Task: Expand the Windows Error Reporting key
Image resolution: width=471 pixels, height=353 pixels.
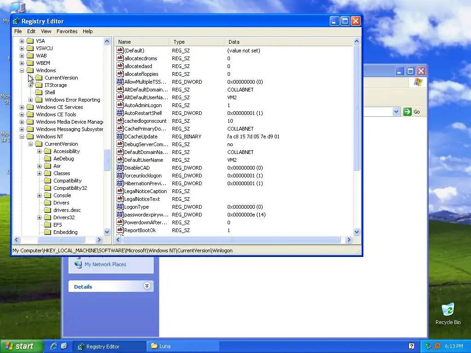Action: pyautogui.click(x=31, y=100)
